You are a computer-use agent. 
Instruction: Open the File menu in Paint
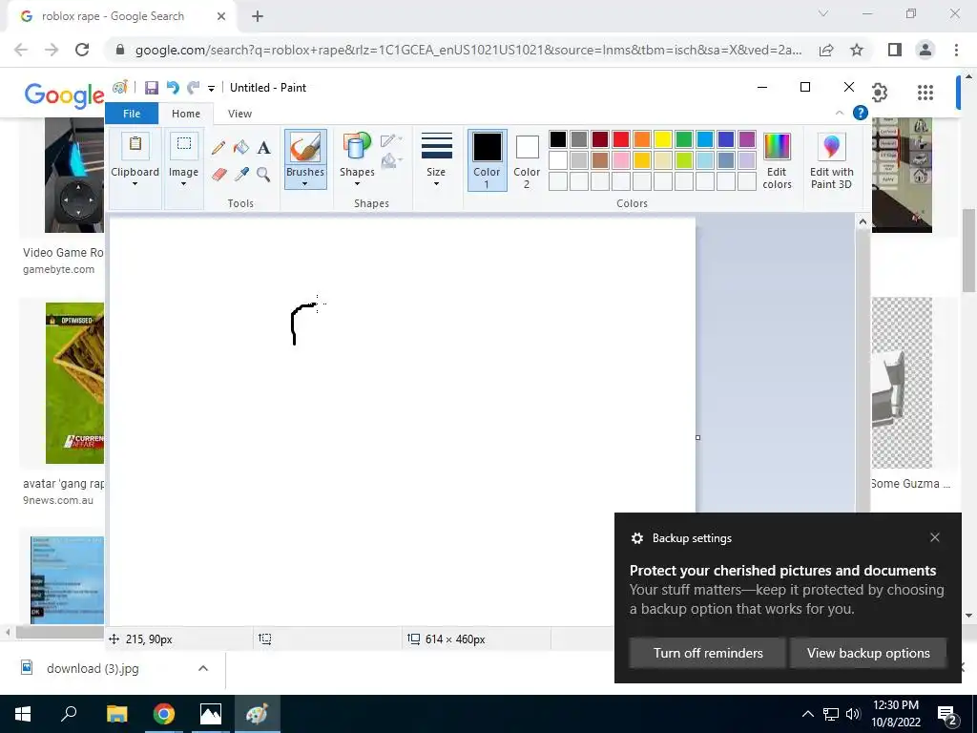coord(132,114)
